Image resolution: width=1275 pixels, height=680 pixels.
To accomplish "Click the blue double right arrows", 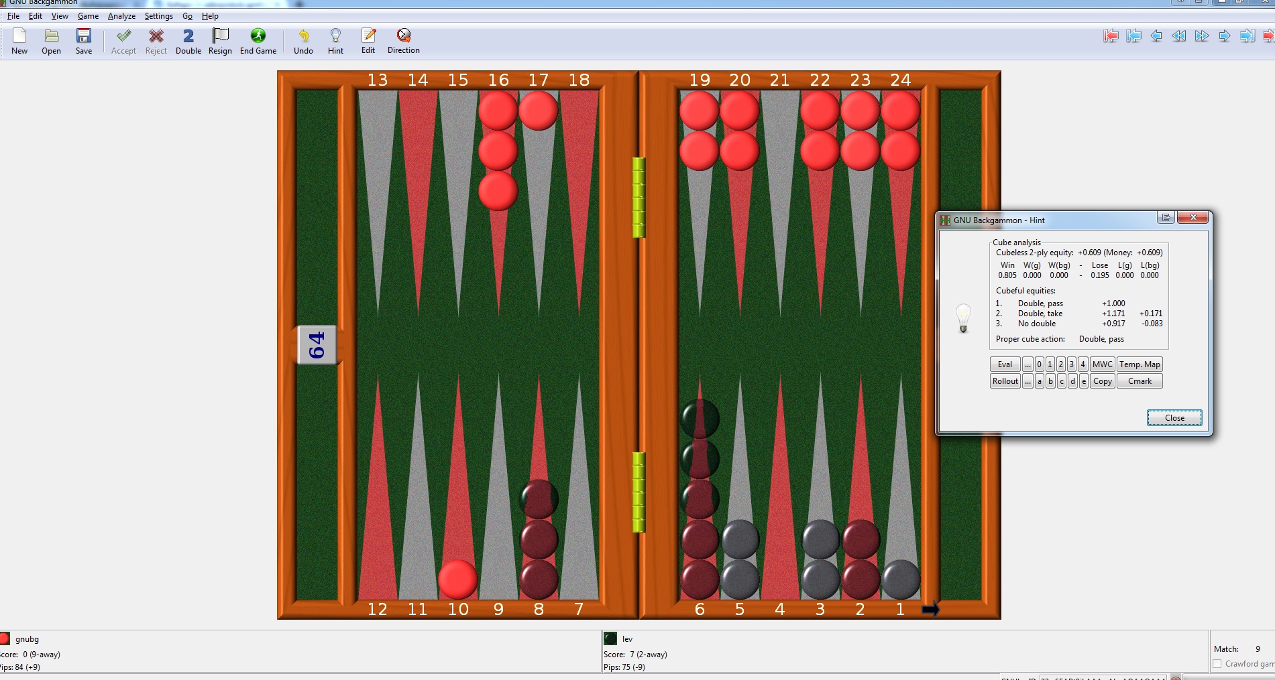I will pos(1202,36).
